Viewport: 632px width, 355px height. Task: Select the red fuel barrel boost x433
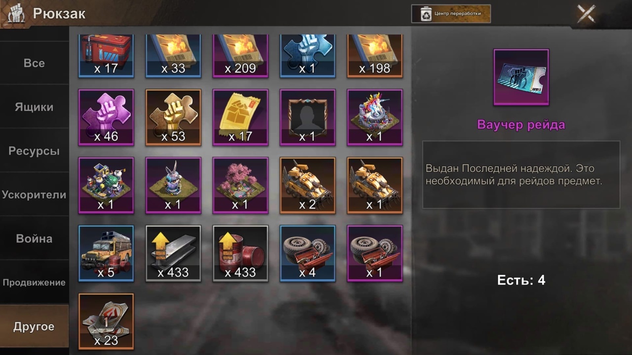point(240,253)
